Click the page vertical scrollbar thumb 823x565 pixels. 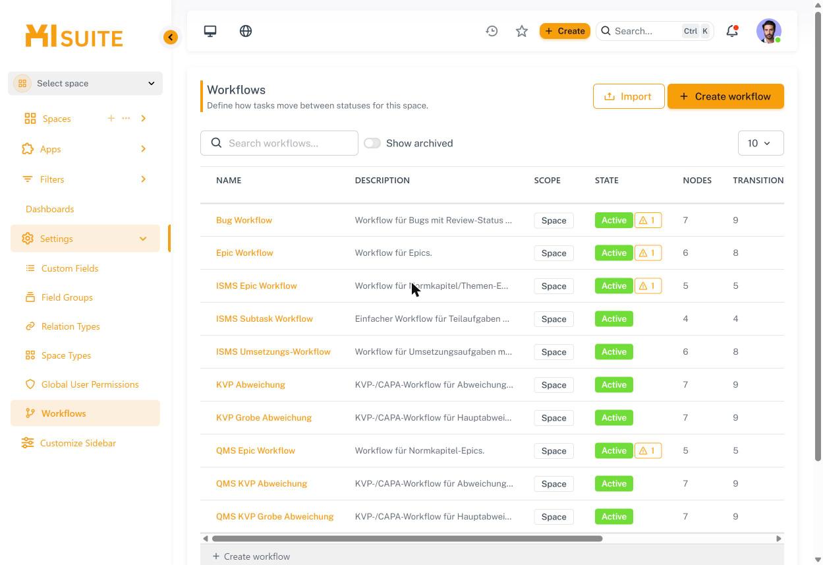(x=818, y=235)
